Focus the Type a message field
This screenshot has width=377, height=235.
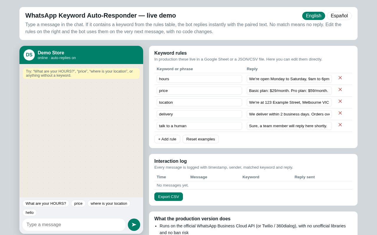click(74, 225)
